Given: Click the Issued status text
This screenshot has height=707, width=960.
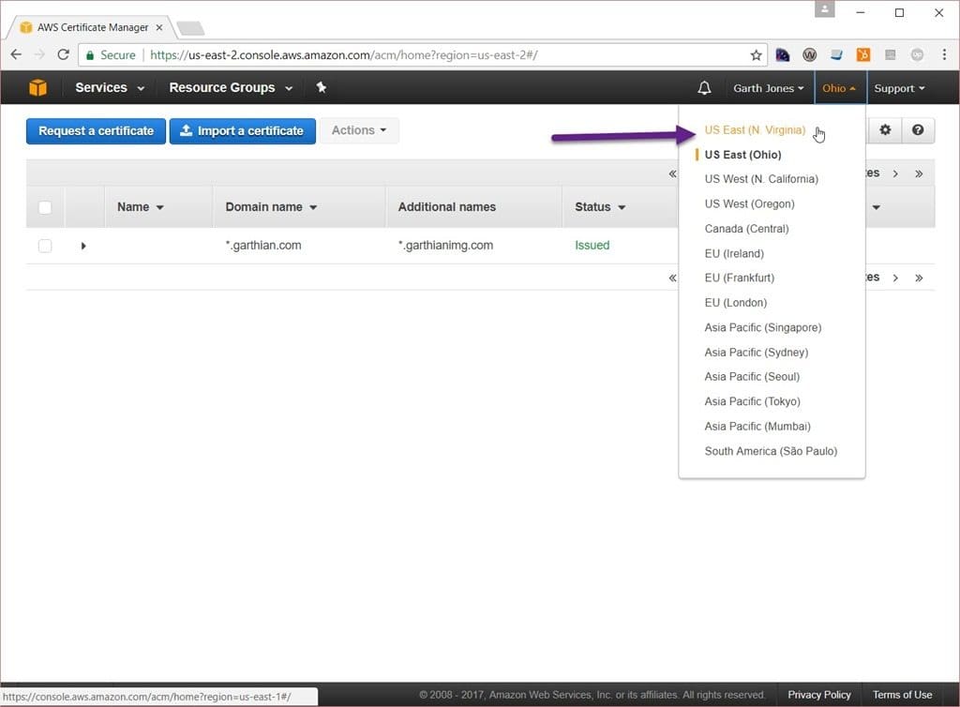Looking at the screenshot, I should (x=592, y=246).
